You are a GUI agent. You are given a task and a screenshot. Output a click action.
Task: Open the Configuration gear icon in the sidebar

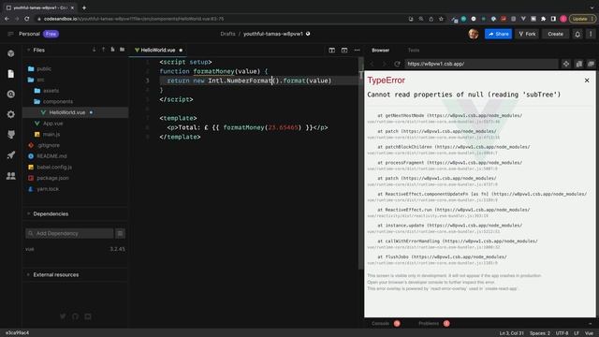[x=10, y=114]
